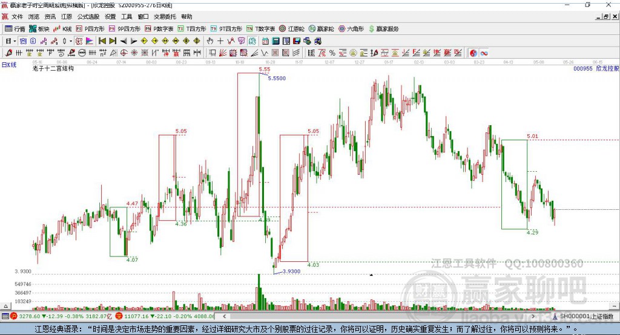Open the 行情 market quotes view

click(x=15, y=29)
